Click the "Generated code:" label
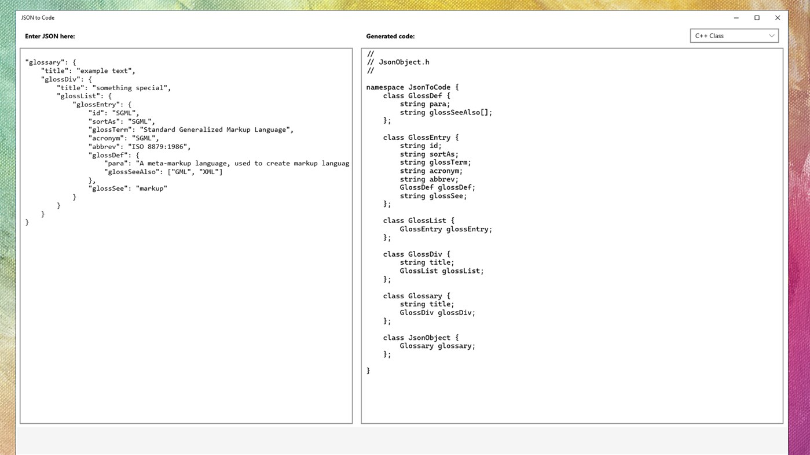 (x=390, y=36)
